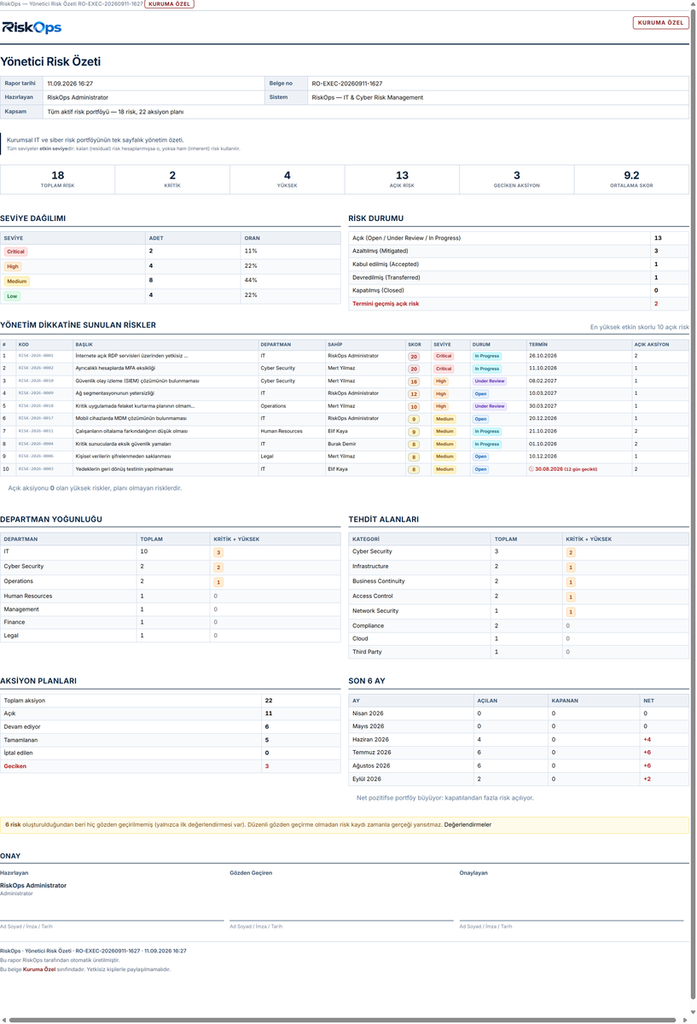Open risk code RISK-2026-0003

[36, 469]
